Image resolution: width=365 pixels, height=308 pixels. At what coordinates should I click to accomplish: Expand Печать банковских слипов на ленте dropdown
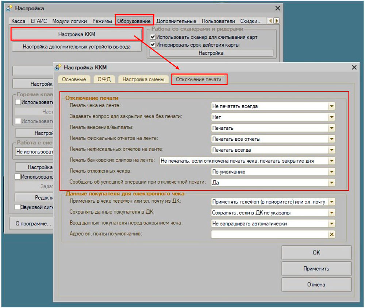(x=331, y=161)
